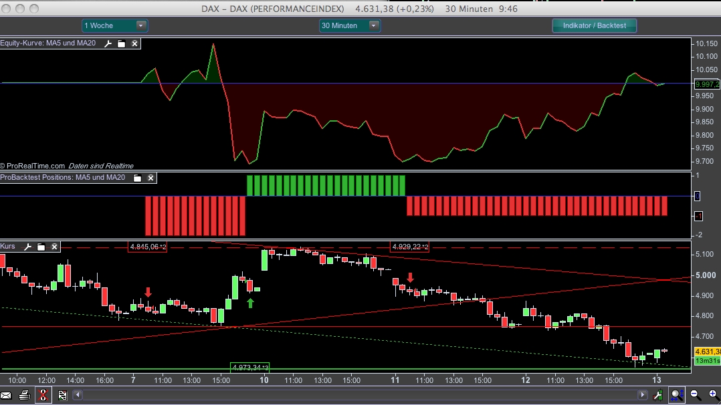Image resolution: width=721 pixels, height=405 pixels.
Task: Click the green 9.997,2 equity value label
Action: click(x=707, y=84)
